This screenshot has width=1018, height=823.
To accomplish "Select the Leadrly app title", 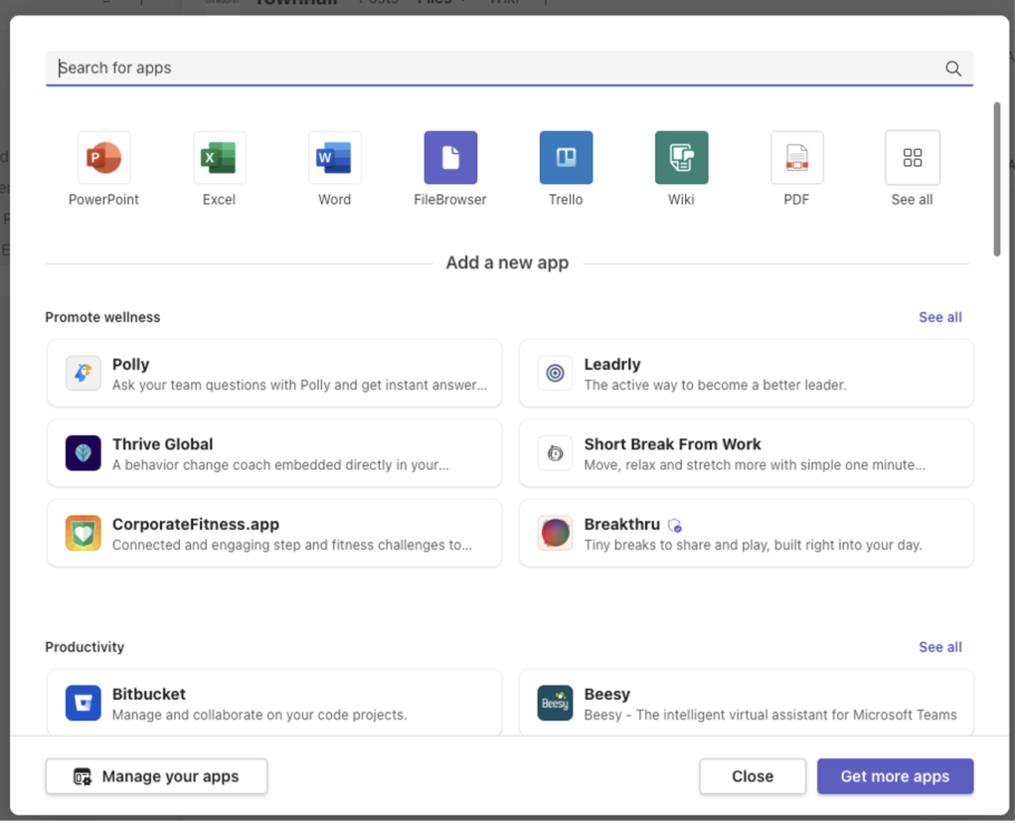I will click(x=612, y=364).
